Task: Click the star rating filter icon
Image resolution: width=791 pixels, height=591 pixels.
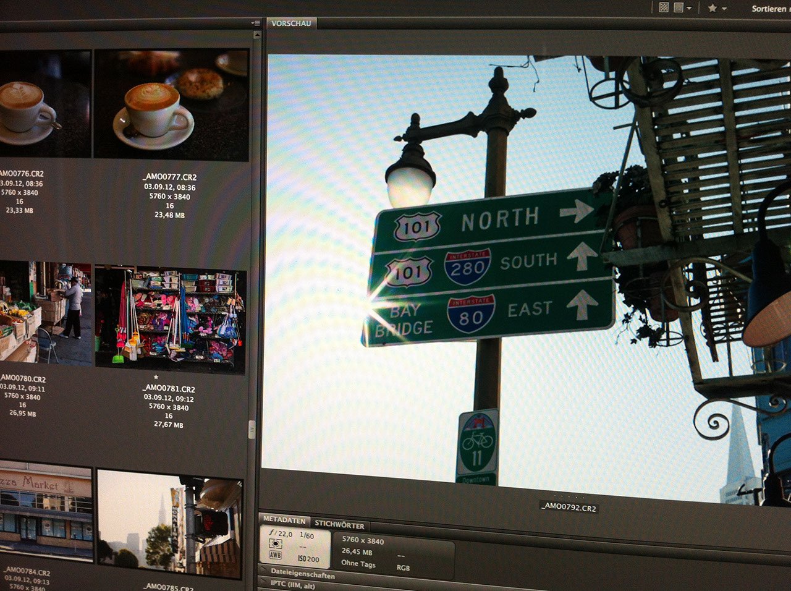Action: 713,8
